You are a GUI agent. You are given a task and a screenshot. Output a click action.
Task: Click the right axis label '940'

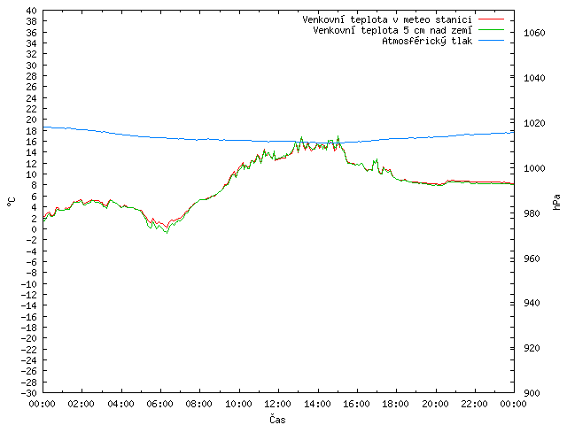[x=532, y=303]
